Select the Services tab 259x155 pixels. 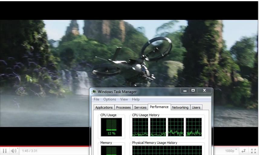click(x=140, y=107)
